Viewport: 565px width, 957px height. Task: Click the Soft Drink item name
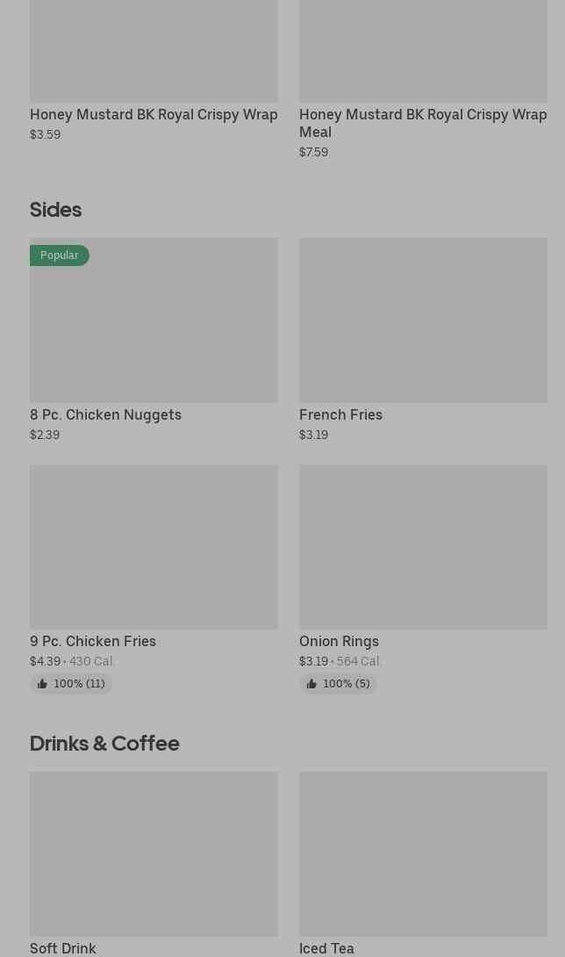(63, 948)
